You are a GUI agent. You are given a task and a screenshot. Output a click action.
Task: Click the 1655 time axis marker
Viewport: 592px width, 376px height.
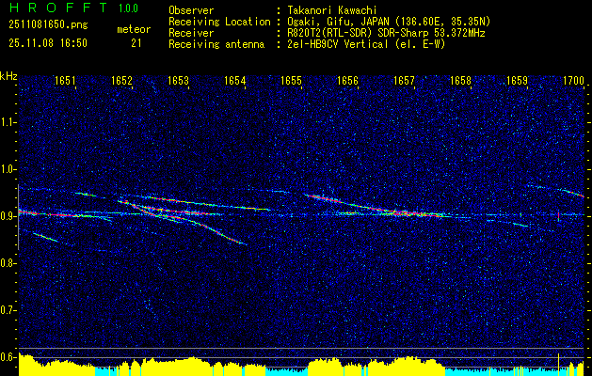[x=292, y=80]
